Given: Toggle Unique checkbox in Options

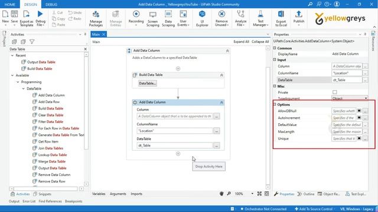Looking at the screenshot, I should tap(359, 138).
